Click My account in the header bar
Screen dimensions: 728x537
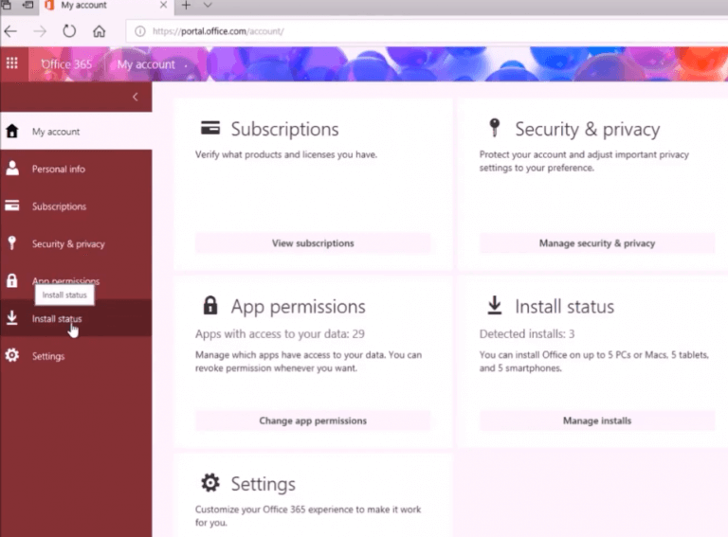click(146, 64)
